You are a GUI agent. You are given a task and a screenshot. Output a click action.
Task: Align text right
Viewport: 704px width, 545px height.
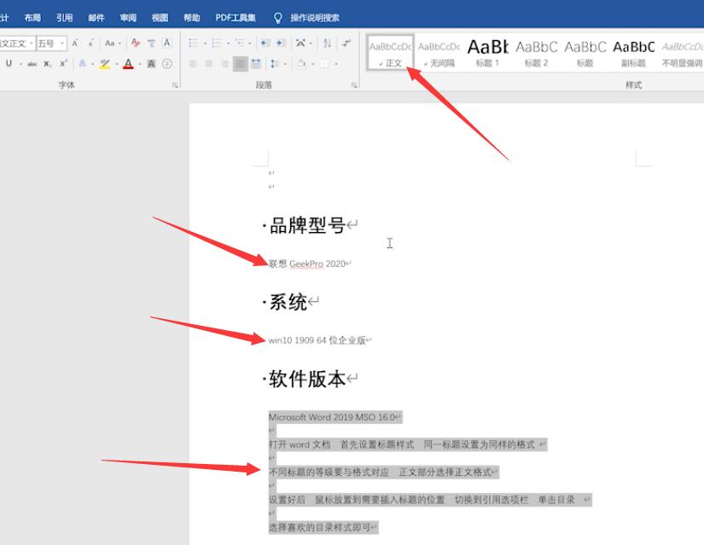(224, 64)
